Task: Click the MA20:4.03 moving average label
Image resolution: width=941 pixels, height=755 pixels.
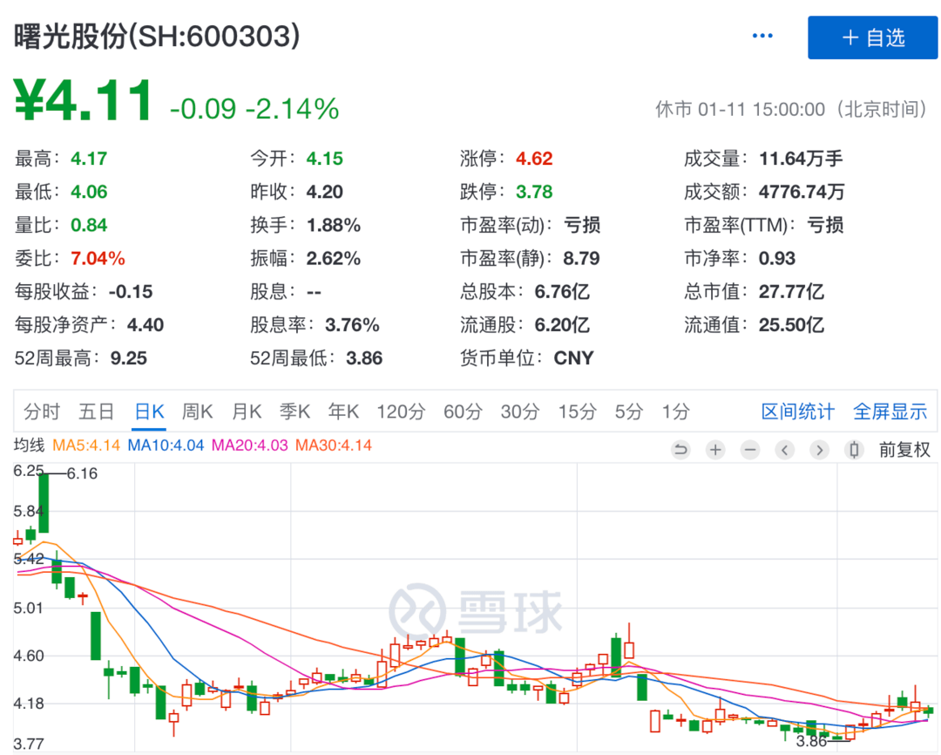Action: click(250, 446)
